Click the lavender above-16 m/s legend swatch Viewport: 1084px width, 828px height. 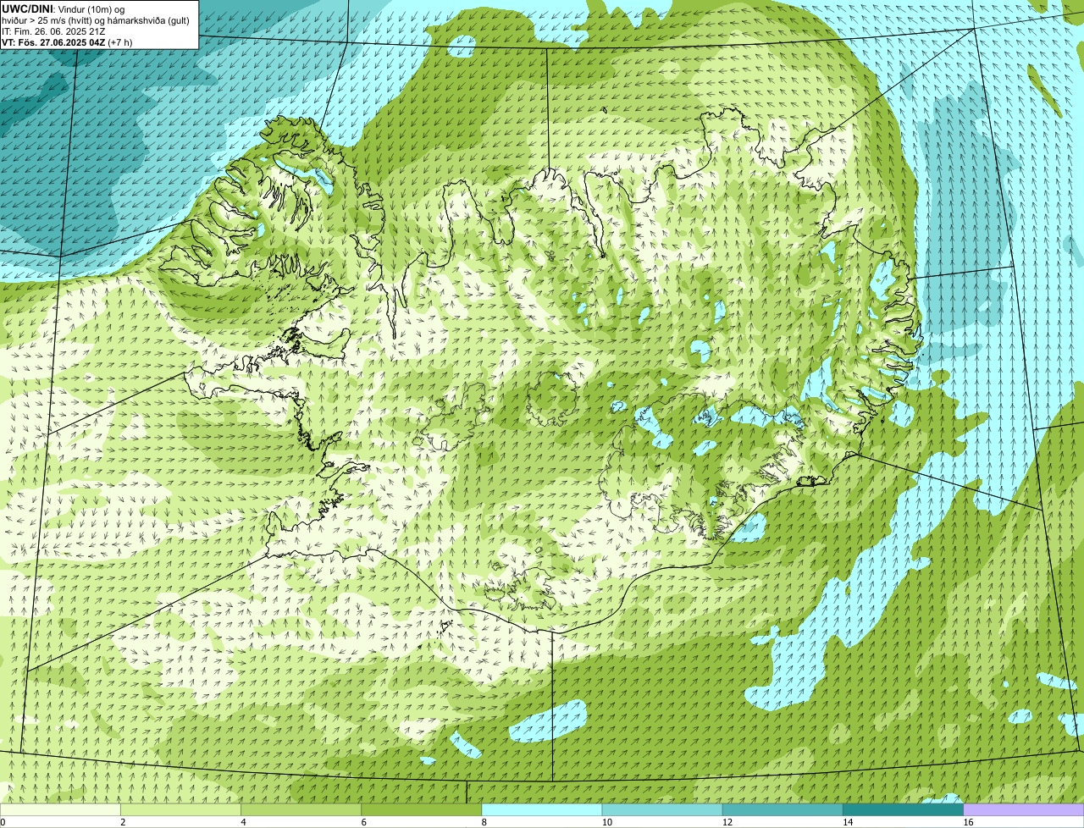tap(1024, 810)
